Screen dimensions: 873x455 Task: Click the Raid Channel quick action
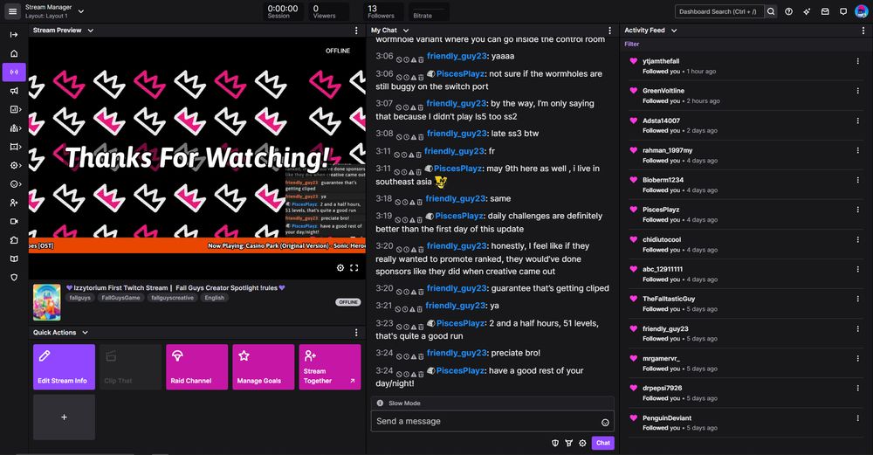[x=197, y=367]
